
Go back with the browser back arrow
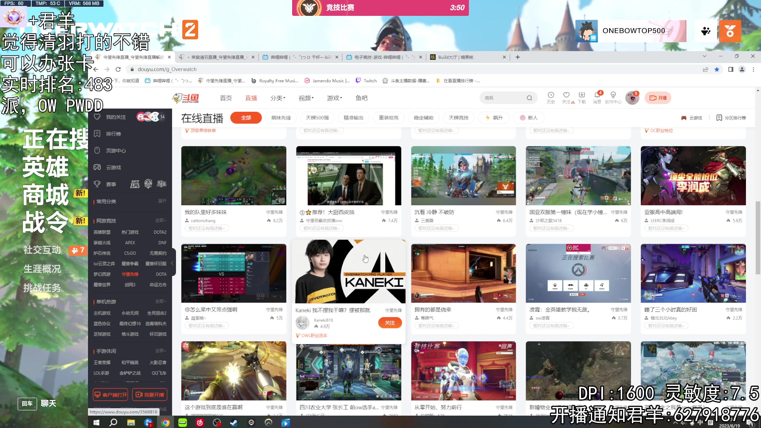point(96,69)
